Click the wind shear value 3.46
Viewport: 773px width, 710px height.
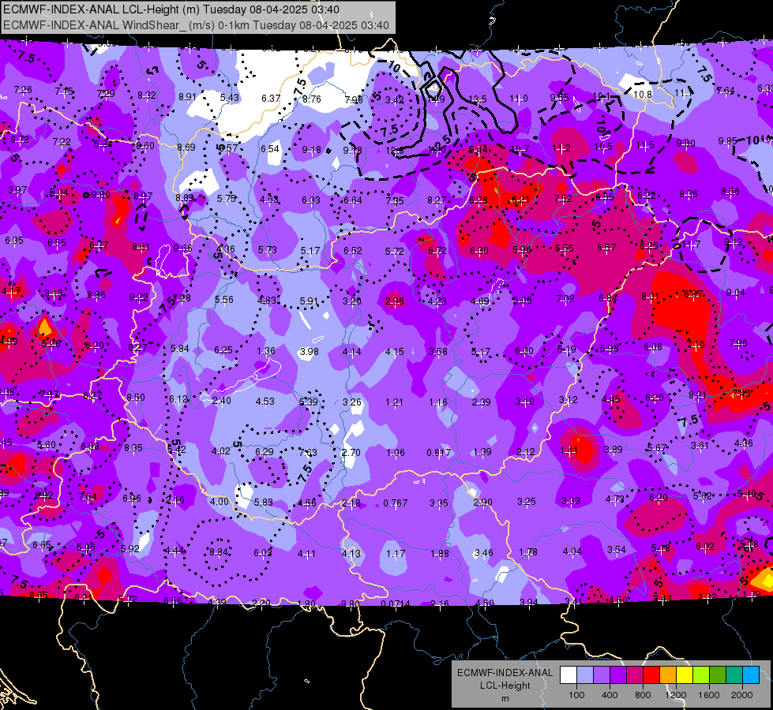(483, 553)
